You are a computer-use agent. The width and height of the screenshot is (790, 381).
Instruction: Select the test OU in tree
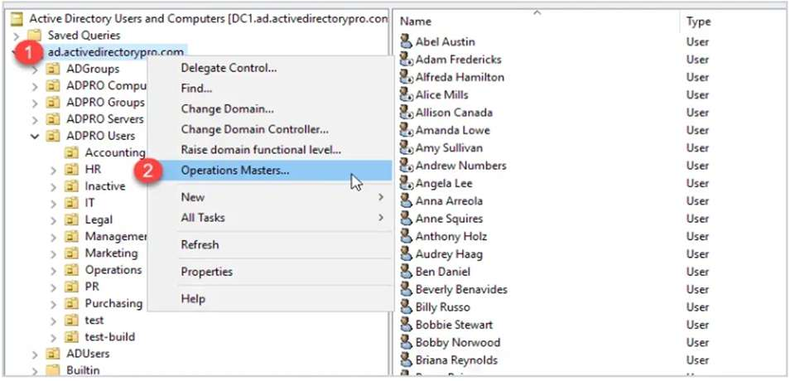[x=94, y=320]
